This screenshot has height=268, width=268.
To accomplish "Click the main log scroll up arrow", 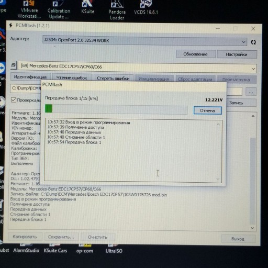I will (x=253, y=116).
